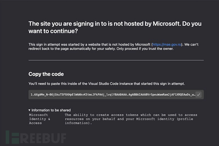
Task: Click the access tokens description text
Action: [x=131, y=119]
